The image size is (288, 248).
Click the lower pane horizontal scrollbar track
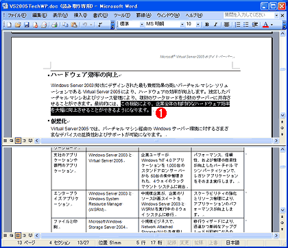156,235
